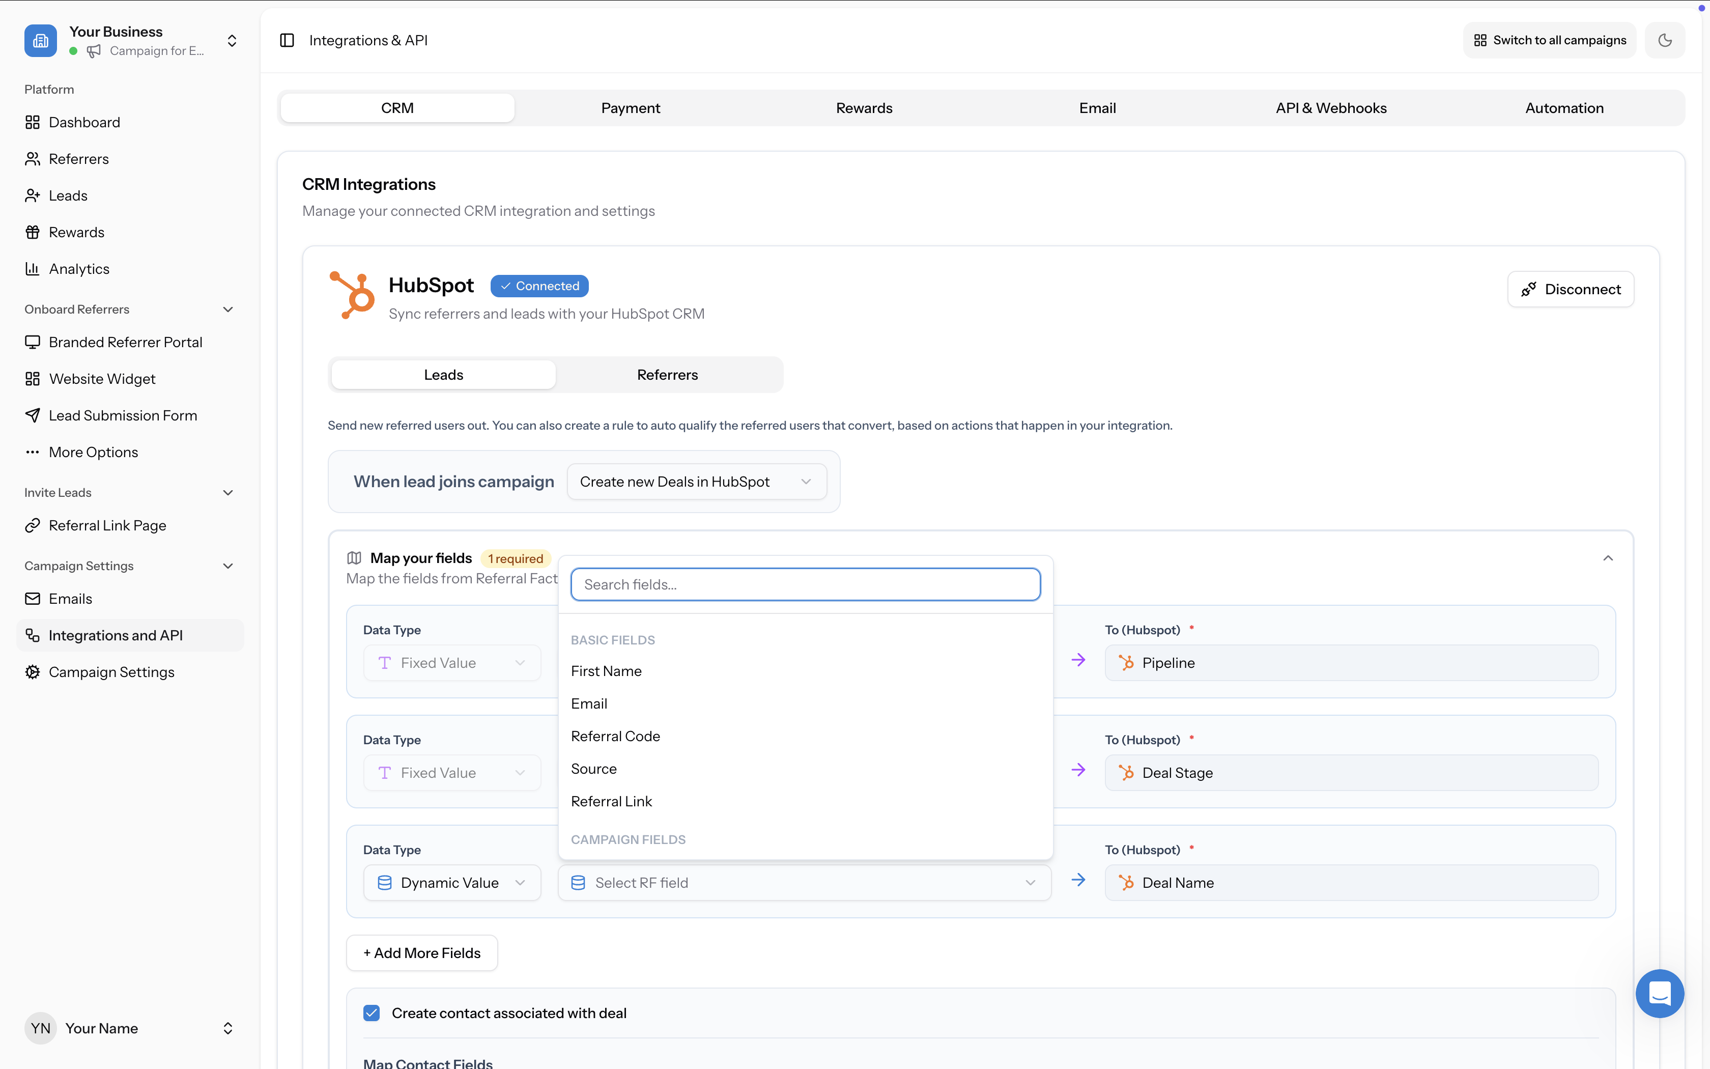The image size is (1710, 1069).
Task: Open the Dashboard from the sidebar
Action: [84, 122]
